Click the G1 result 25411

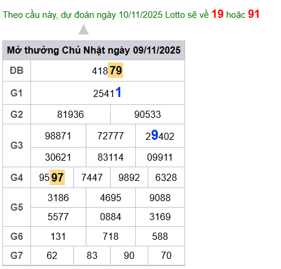[x=107, y=93]
